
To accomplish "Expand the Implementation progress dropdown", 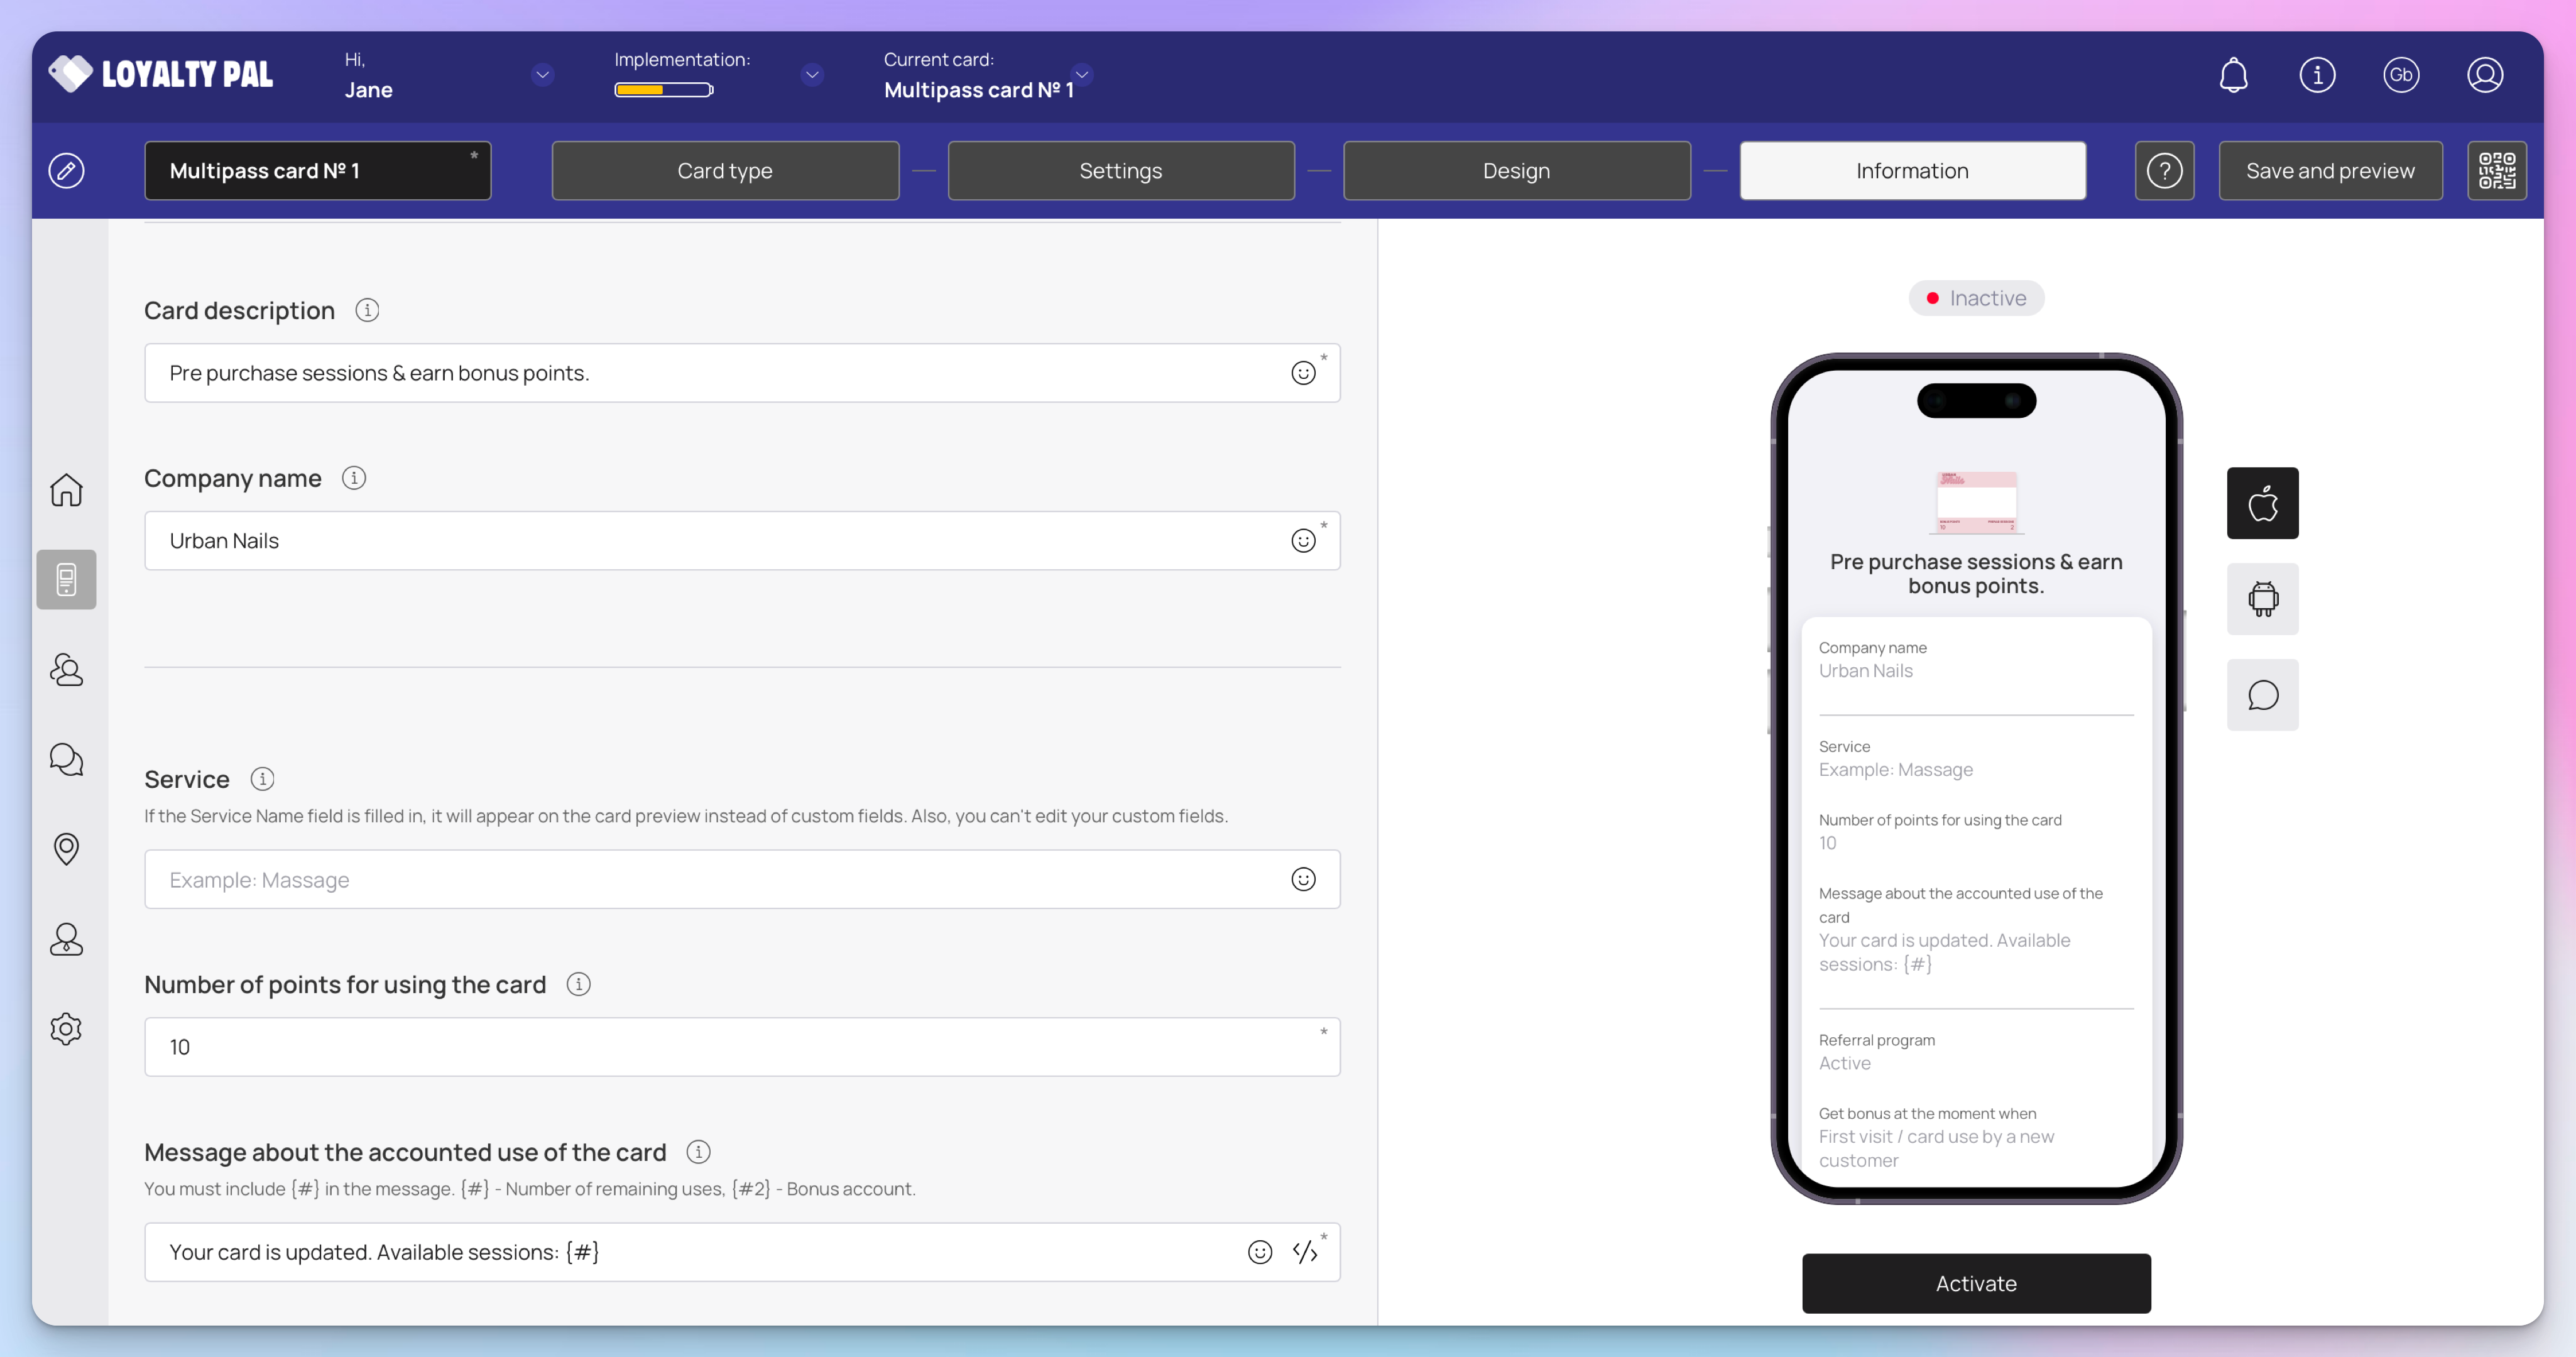I will click(x=812, y=75).
